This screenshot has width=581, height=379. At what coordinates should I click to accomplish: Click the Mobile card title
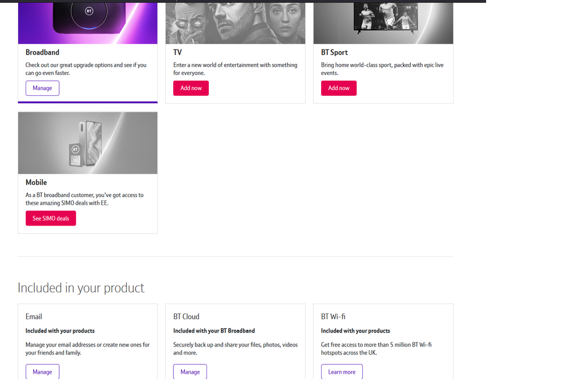[36, 183]
